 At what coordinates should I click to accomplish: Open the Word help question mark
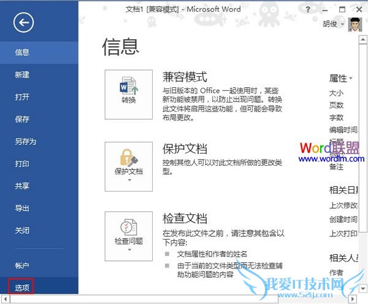tap(308, 10)
